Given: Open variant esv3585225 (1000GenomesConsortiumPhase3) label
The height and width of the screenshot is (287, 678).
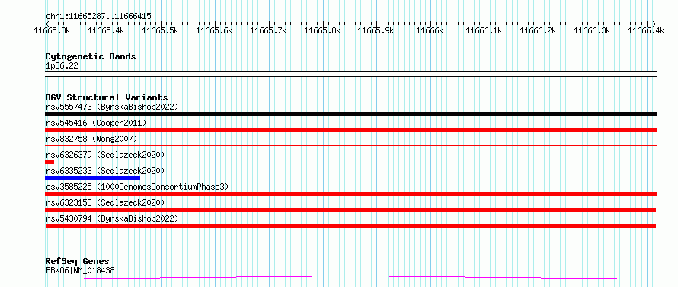Looking at the screenshot, I should click(x=137, y=187).
